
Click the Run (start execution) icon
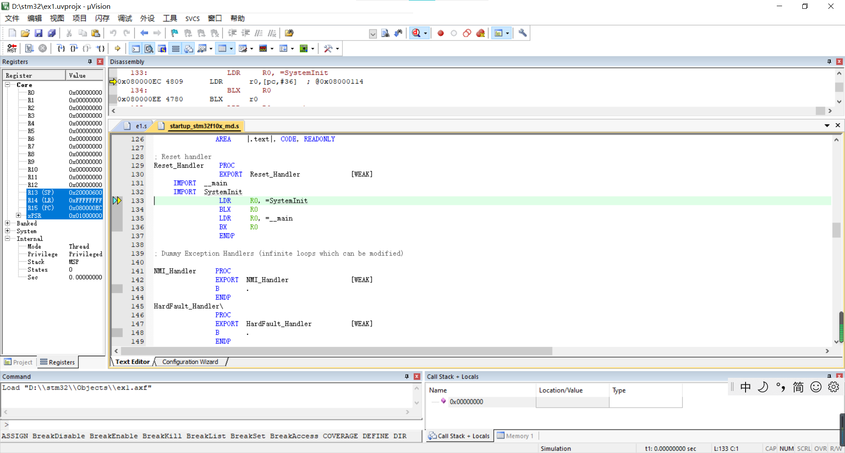[x=29, y=48]
